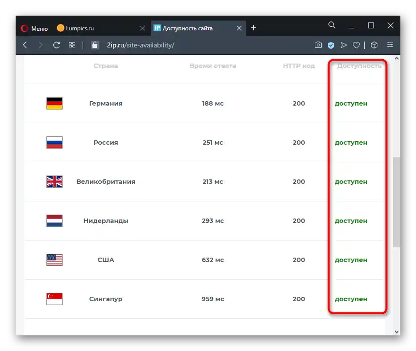
Task: Click the Russia flag icon
Action: click(54, 142)
